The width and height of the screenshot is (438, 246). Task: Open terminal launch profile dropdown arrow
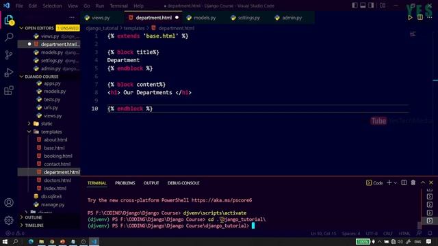point(396,183)
